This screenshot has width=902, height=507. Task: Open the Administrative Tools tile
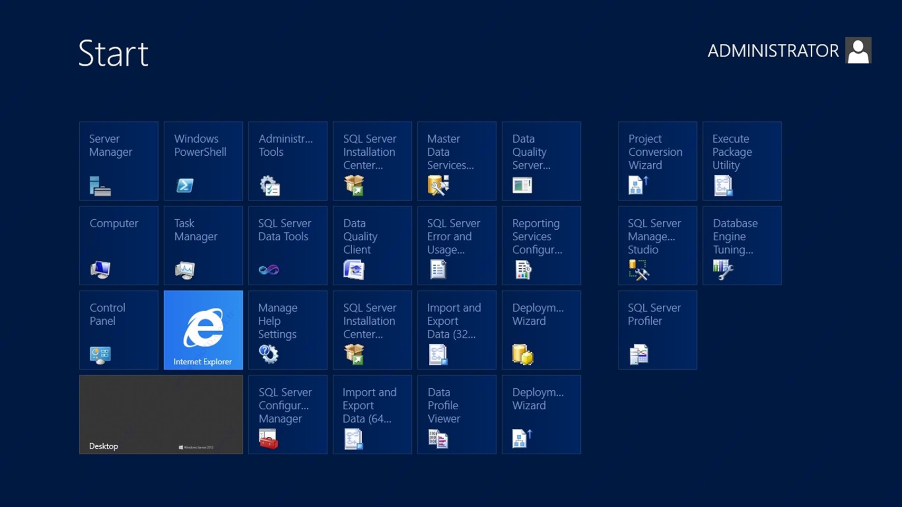[x=288, y=161]
